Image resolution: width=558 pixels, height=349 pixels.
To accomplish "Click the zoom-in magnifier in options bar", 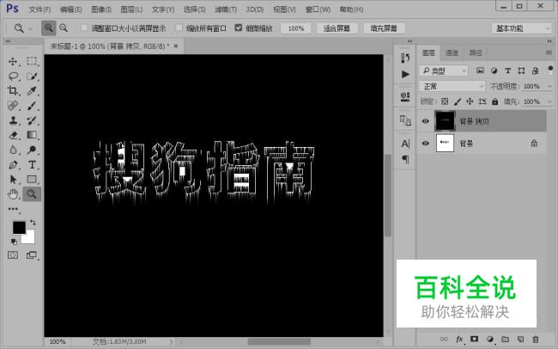I will click(x=48, y=28).
